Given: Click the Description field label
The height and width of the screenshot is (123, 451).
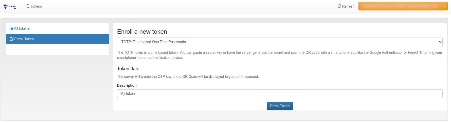Looking at the screenshot, I should click(x=127, y=85).
